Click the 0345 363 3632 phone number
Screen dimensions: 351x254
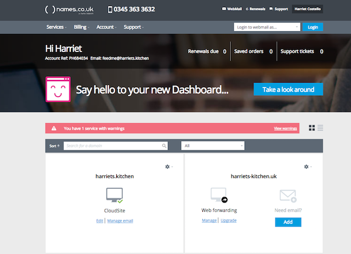coord(134,9)
